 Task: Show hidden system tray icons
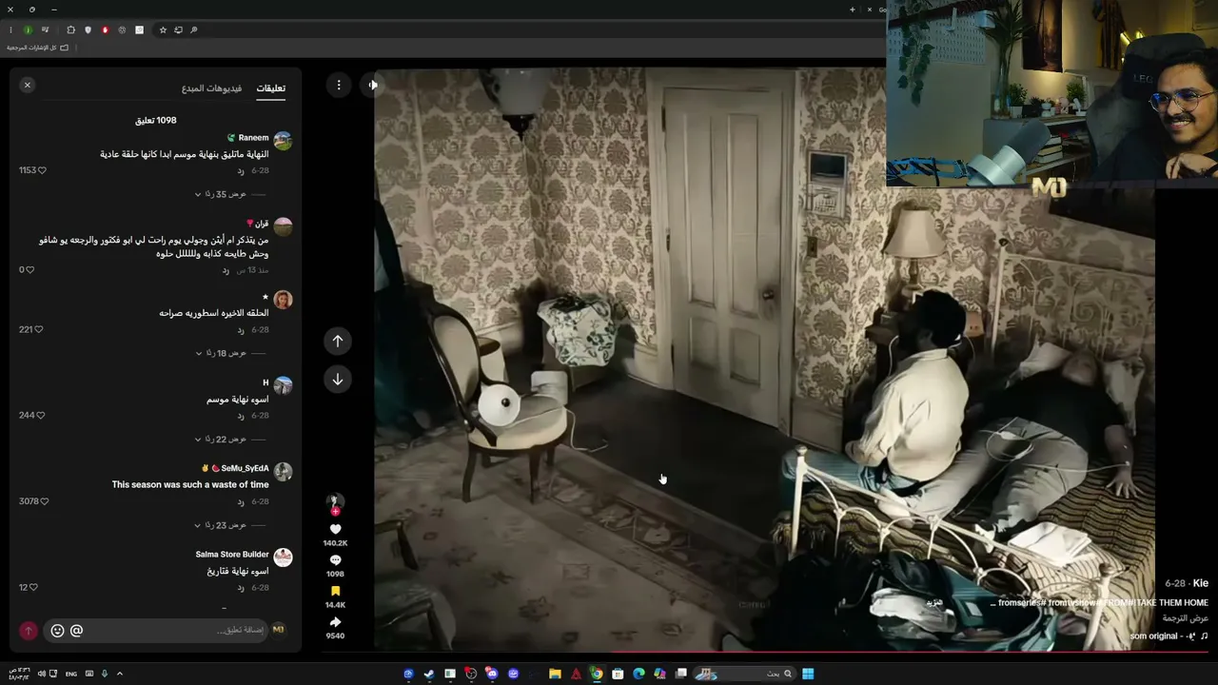(x=120, y=674)
